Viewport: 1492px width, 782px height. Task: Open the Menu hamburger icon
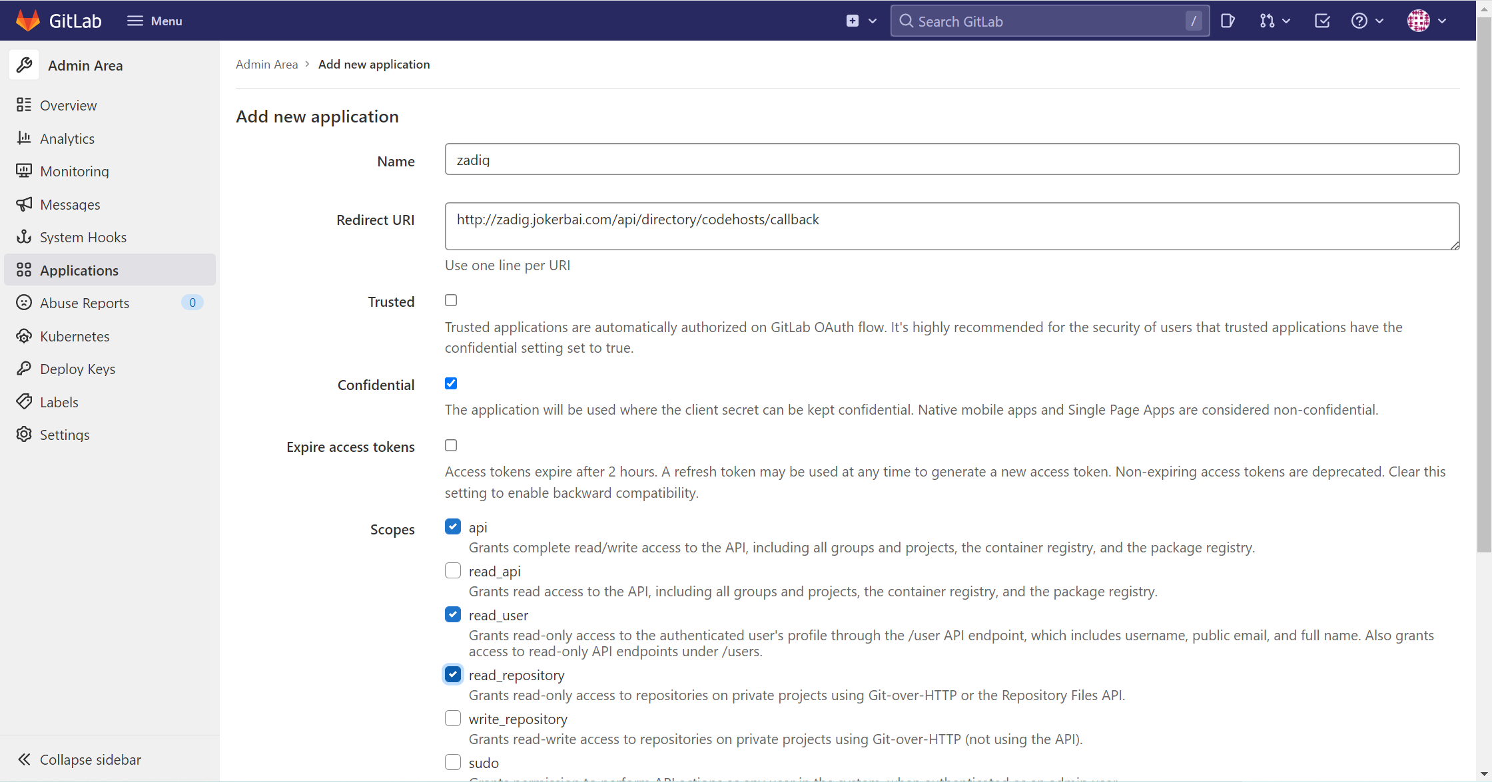(135, 21)
